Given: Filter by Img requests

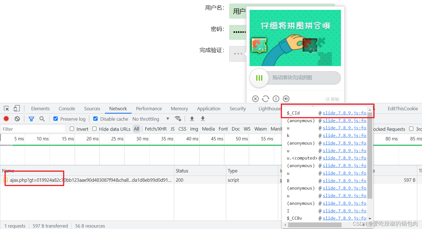Looking at the screenshot, I should pos(194,129).
